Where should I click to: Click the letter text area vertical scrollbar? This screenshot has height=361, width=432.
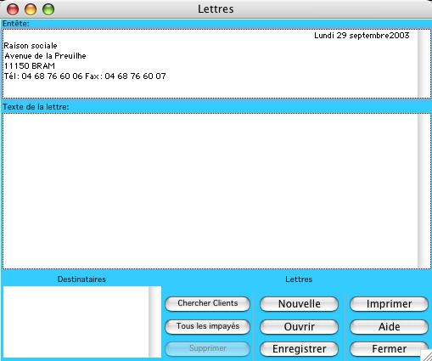tap(424, 191)
